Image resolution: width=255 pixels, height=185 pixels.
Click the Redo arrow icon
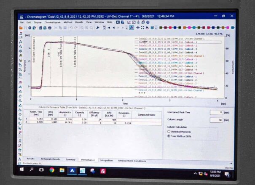pos(76,28)
